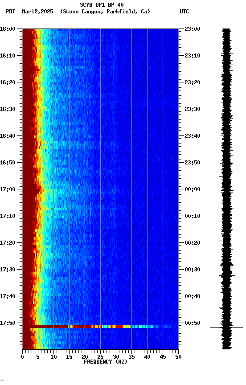Click the 00:10 UTC time label

193,216
